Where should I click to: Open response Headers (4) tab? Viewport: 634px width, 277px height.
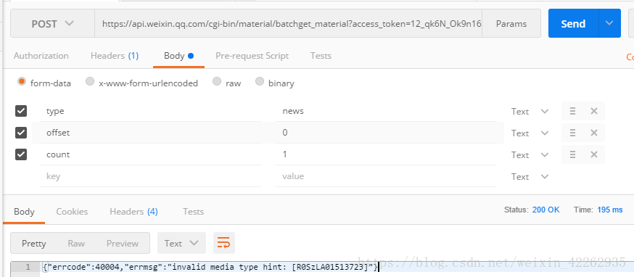[x=133, y=212]
